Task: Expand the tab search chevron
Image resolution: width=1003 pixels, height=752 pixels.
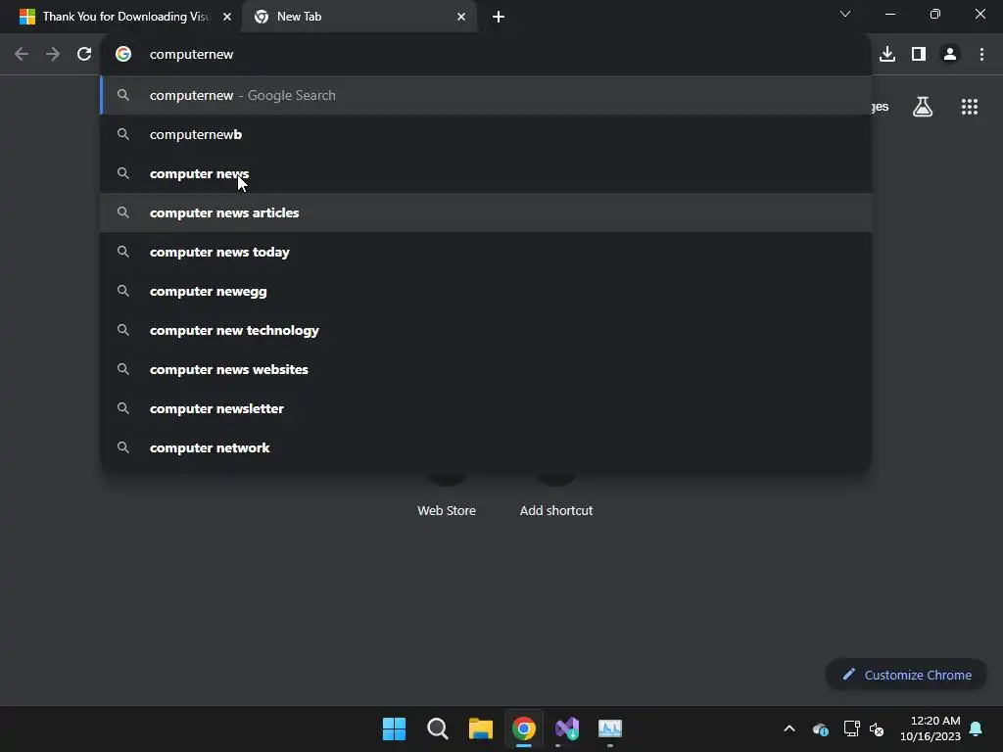Action: [x=845, y=14]
